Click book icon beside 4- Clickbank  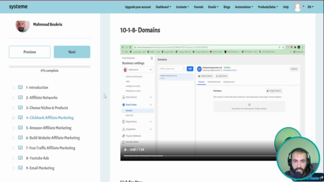pos(20,117)
